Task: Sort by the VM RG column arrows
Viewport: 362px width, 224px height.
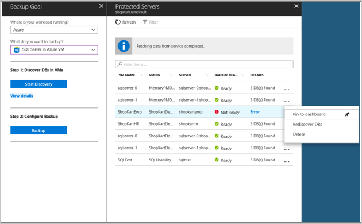Action: coord(171,75)
